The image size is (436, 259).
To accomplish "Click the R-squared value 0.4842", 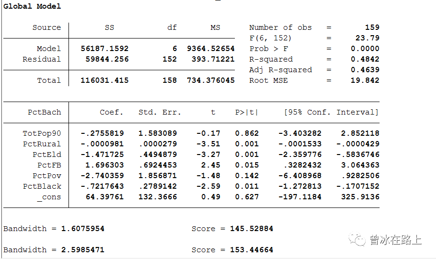I will click(365, 59).
